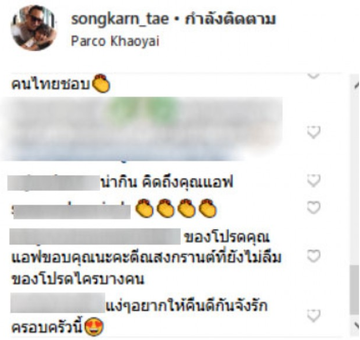The height and width of the screenshot is (340, 360).
Task: Click the large blurred comment block
Action: (141, 129)
